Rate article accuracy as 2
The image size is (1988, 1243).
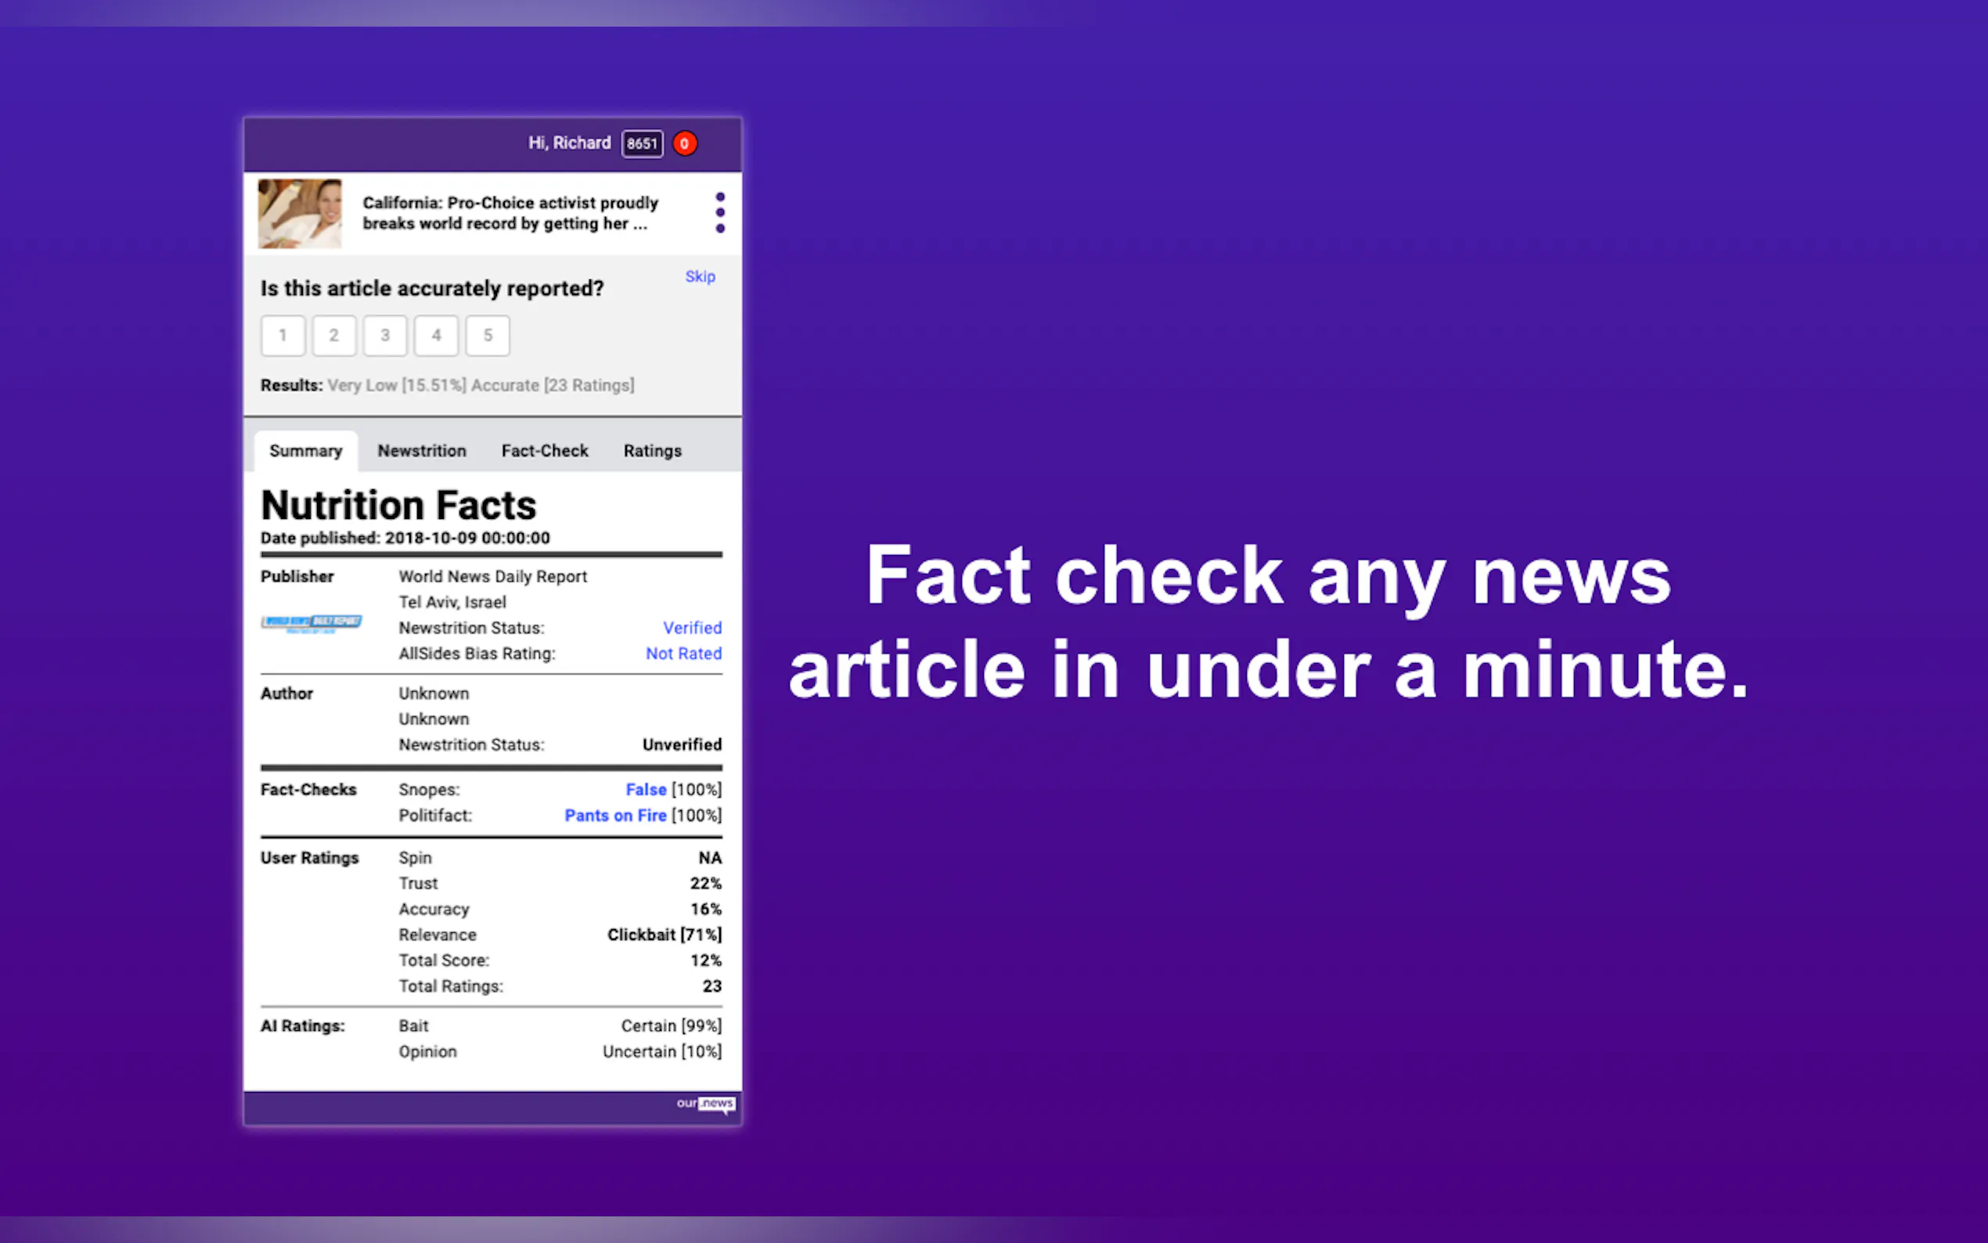pos(333,336)
